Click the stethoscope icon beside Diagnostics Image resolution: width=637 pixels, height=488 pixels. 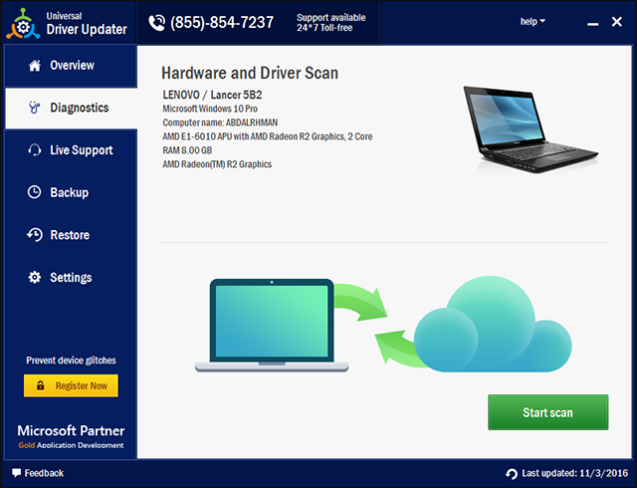[x=35, y=108]
